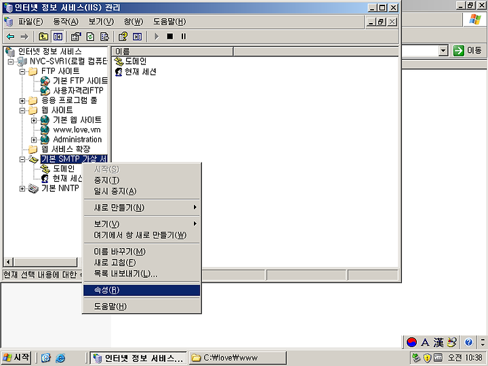Choose 이름 바꾸기(M) in the context menu

coord(142,251)
